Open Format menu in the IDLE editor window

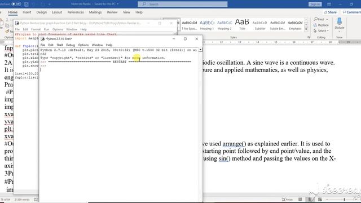(x=36, y=29)
